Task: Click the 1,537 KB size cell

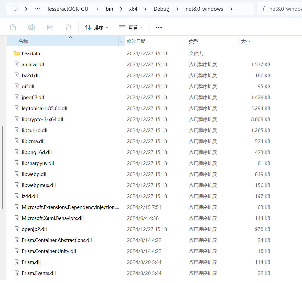Action: pos(260,64)
